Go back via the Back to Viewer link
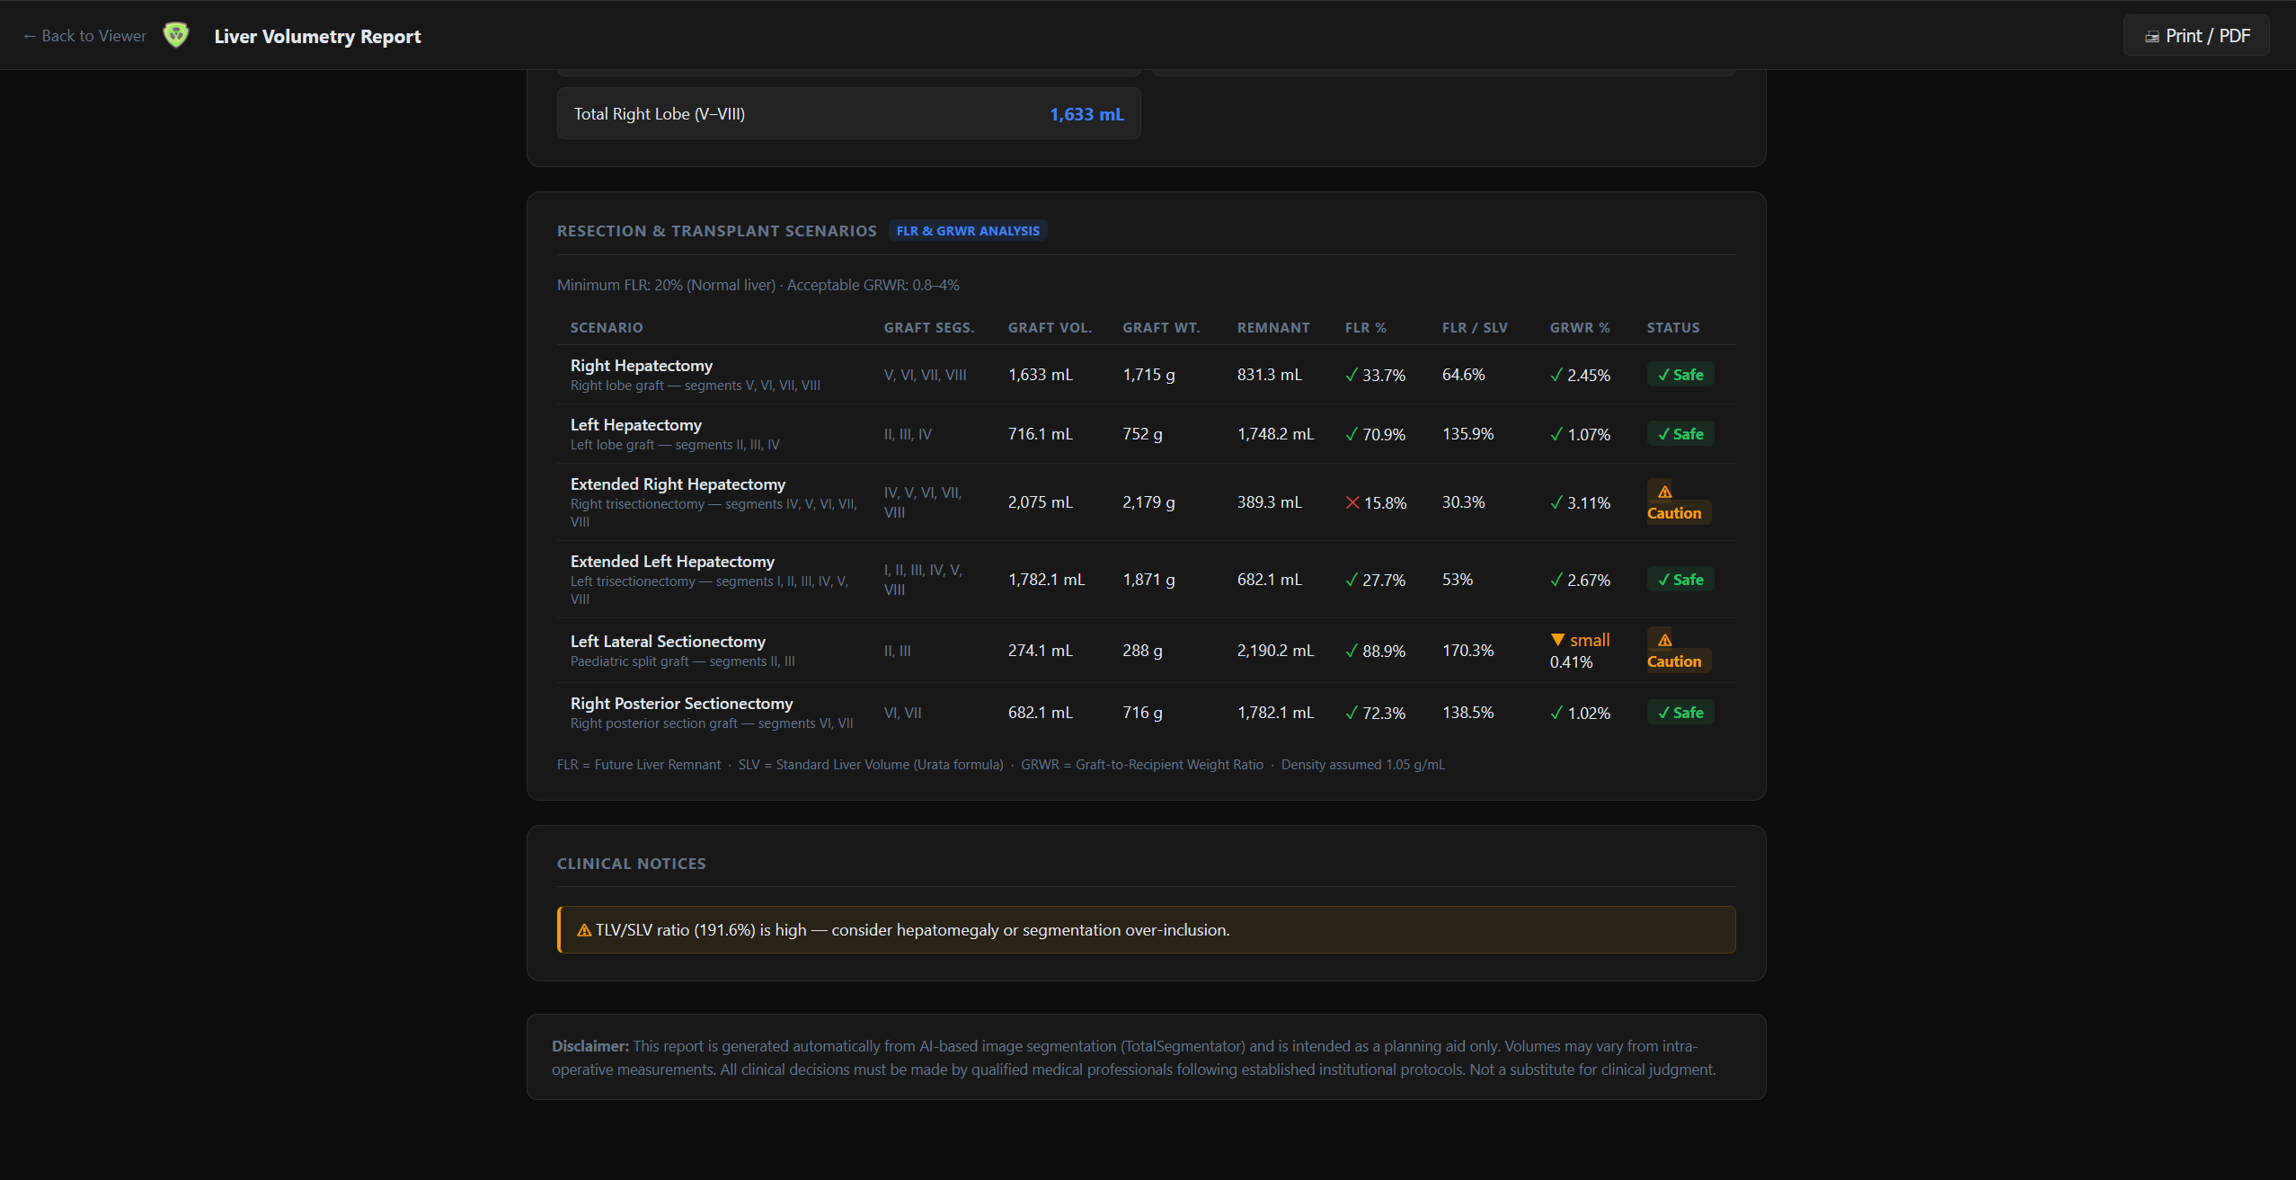The height and width of the screenshot is (1180, 2296). coord(84,36)
